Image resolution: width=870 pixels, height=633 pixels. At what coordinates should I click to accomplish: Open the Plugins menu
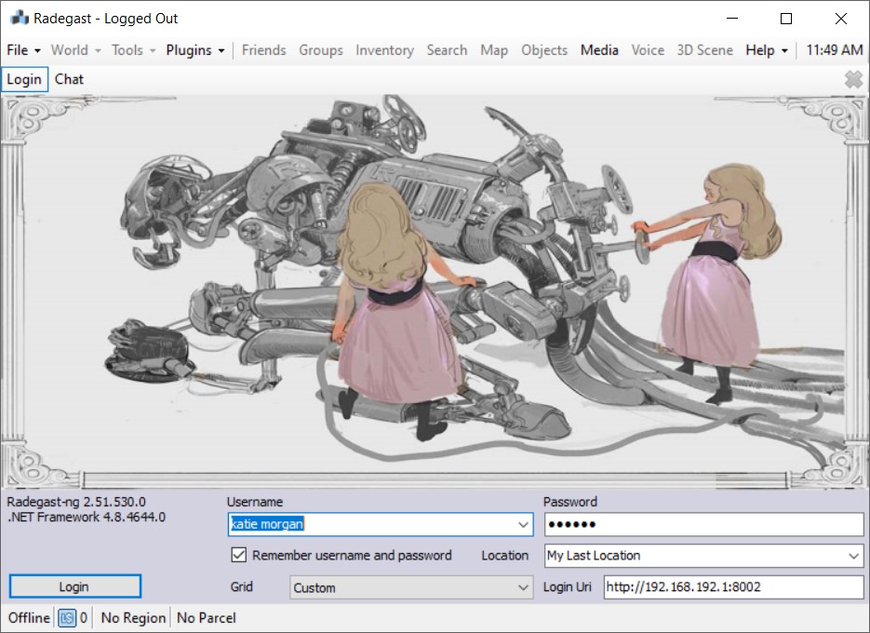pyautogui.click(x=194, y=50)
